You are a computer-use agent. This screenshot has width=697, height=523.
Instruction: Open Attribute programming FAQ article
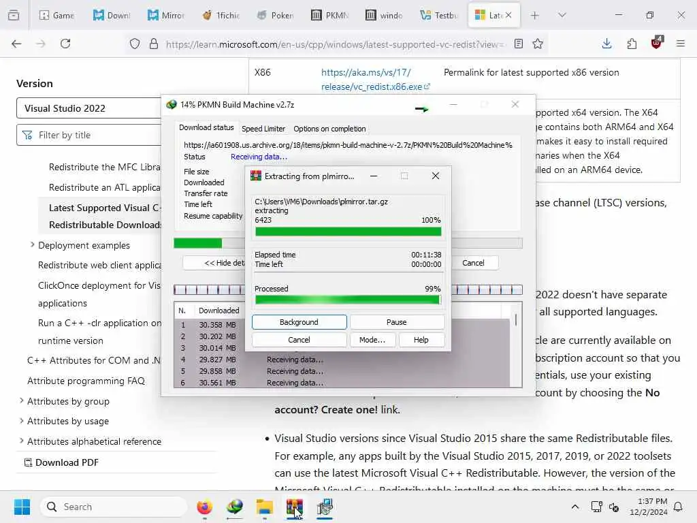point(86,381)
